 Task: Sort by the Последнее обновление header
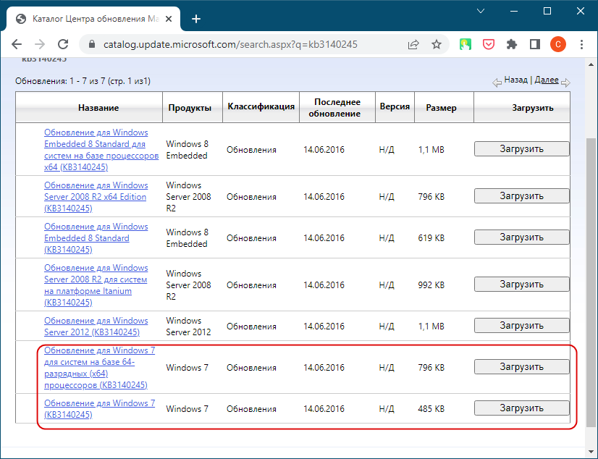[x=335, y=108]
